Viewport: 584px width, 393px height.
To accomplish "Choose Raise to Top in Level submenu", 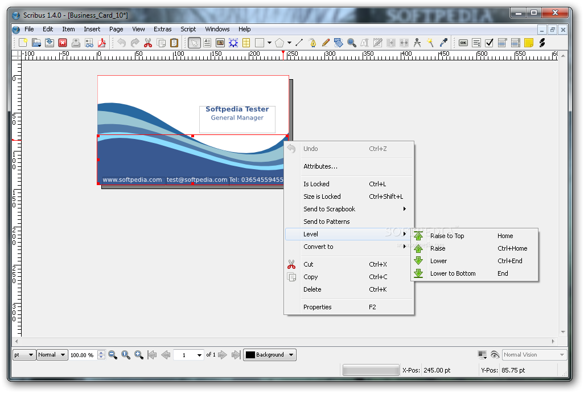I will [475, 236].
